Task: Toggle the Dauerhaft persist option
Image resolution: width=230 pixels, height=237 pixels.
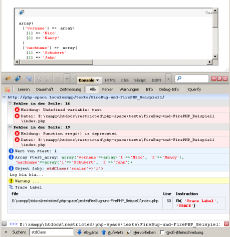Action: click(45, 89)
